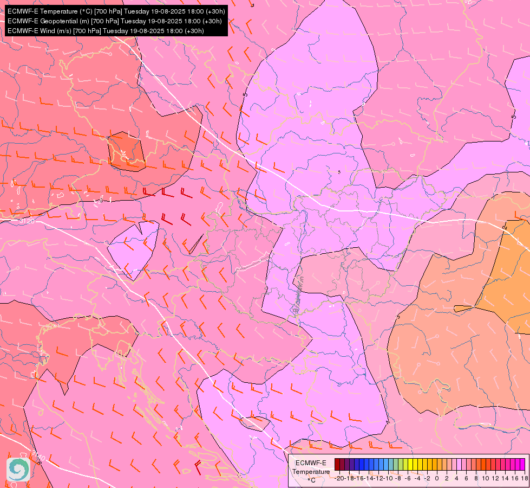The image size is (530, 488).
Task: Click legend value 12
Action: click(495, 479)
